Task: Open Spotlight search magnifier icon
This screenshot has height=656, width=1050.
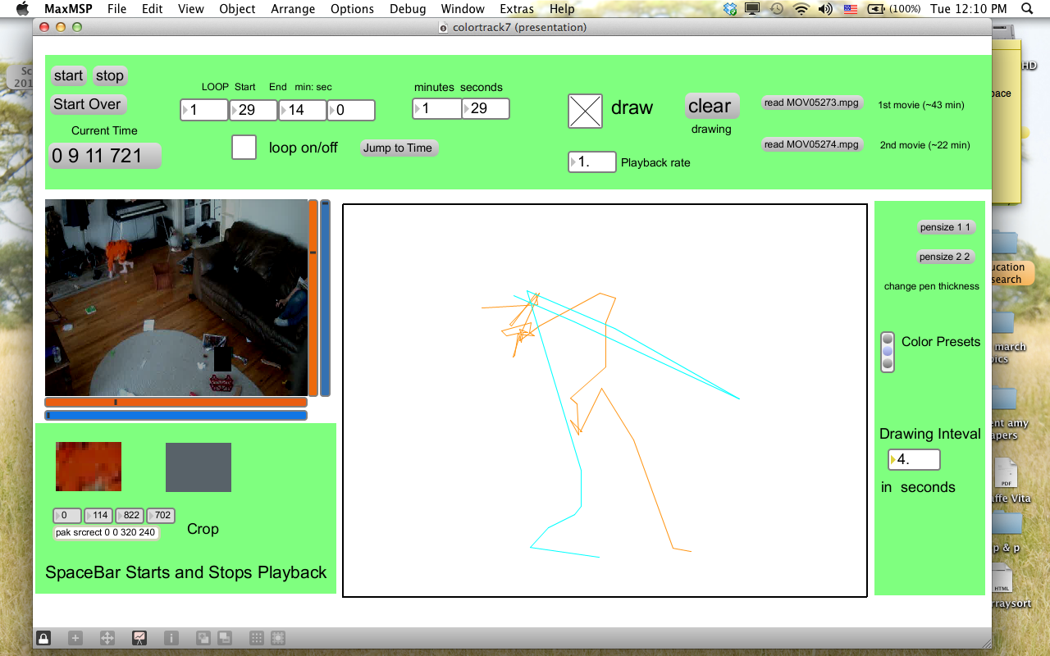Action: pos(1026,9)
